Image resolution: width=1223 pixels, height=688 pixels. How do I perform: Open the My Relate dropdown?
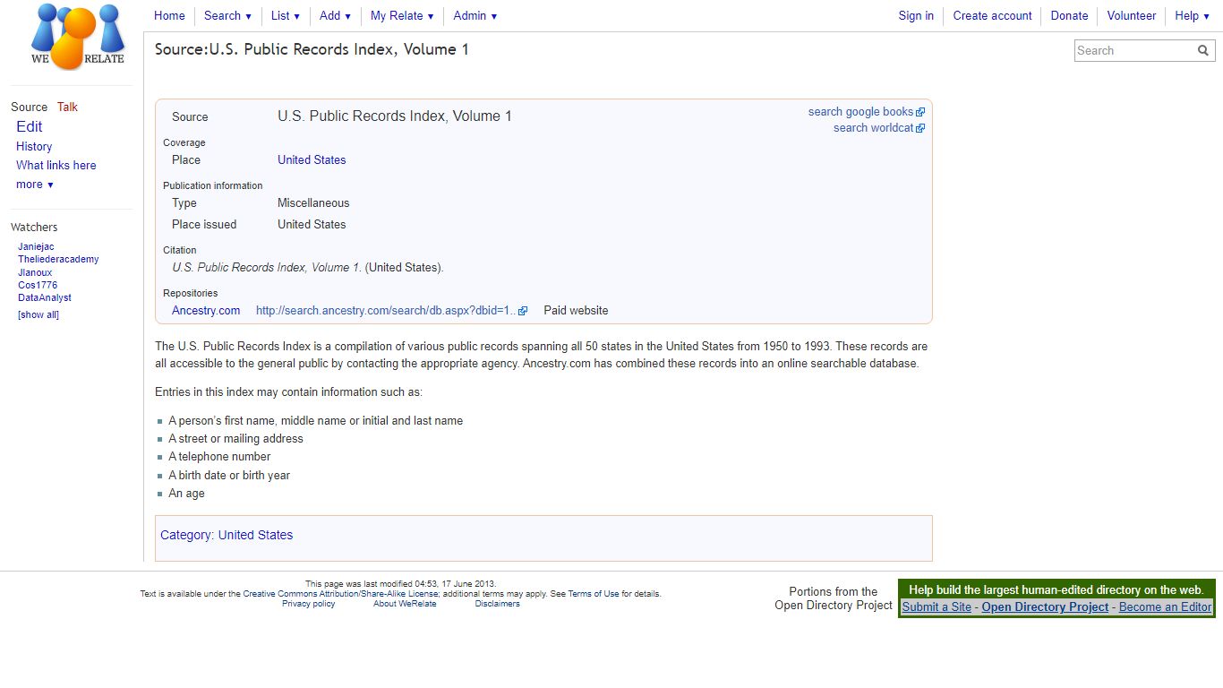[402, 15]
